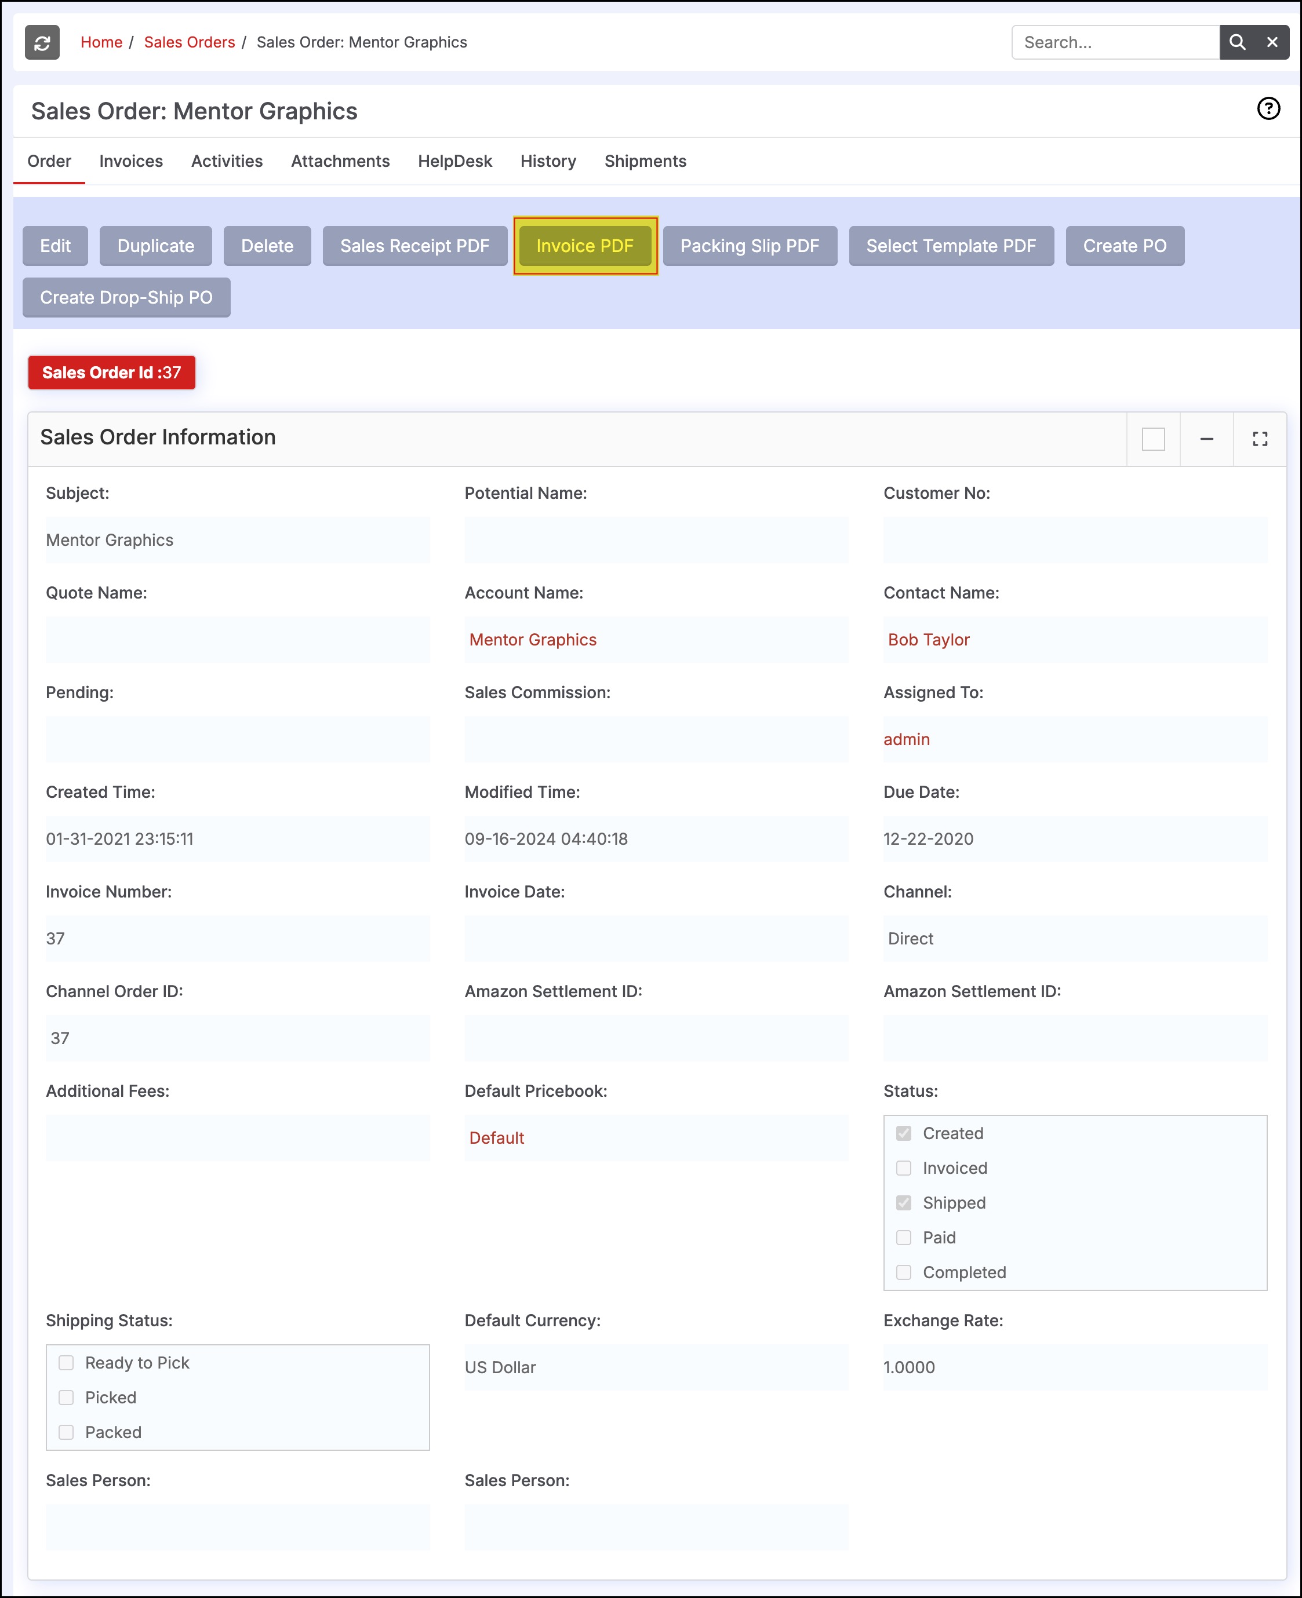Click Select Template PDF button
Viewport: 1302px width, 1598px height.
951,246
